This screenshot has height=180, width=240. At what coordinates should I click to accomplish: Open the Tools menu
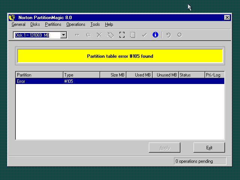[x=95, y=24]
